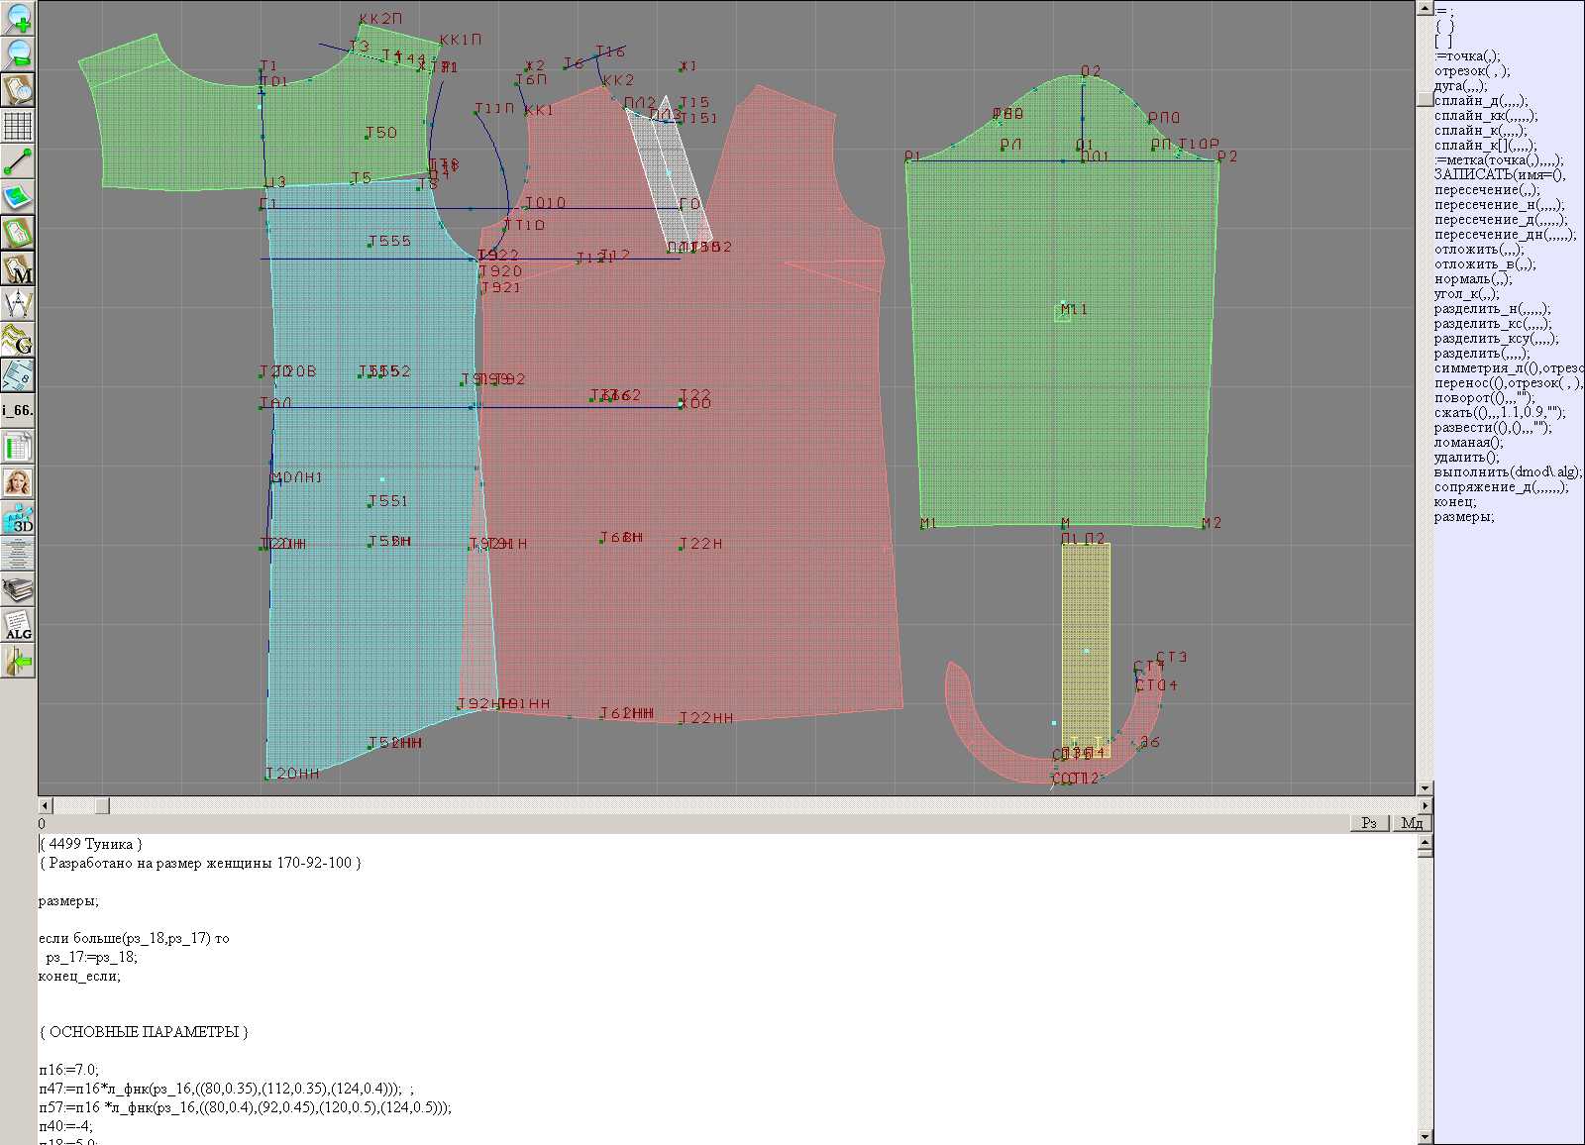1585x1145 pixels.
Task: Toggle the i_66. label button
Action: tap(18, 410)
